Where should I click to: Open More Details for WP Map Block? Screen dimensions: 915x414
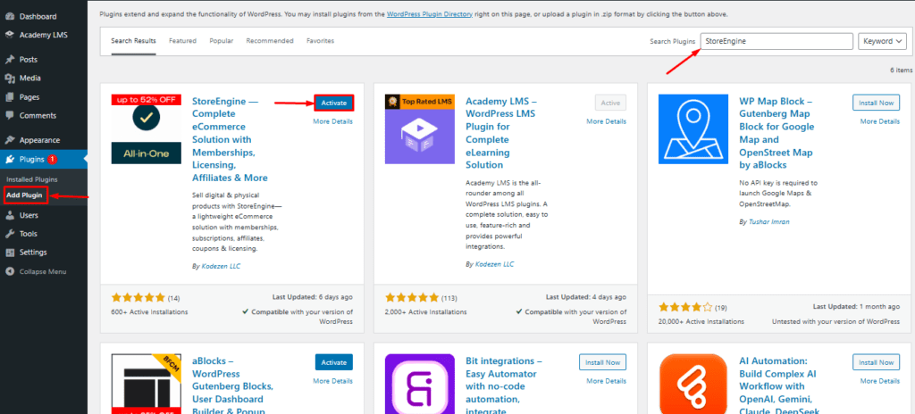tap(879, 121)
